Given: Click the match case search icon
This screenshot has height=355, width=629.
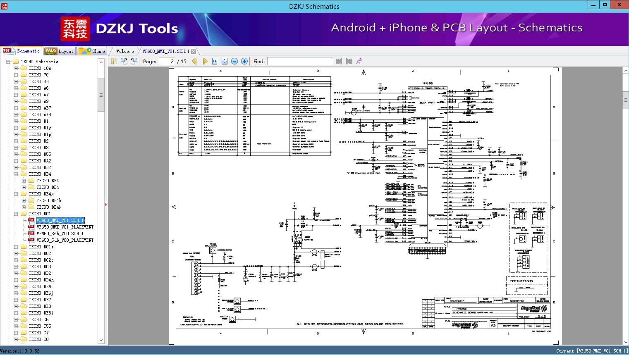Looking at the screenshot, I should (x=359, y=61).
